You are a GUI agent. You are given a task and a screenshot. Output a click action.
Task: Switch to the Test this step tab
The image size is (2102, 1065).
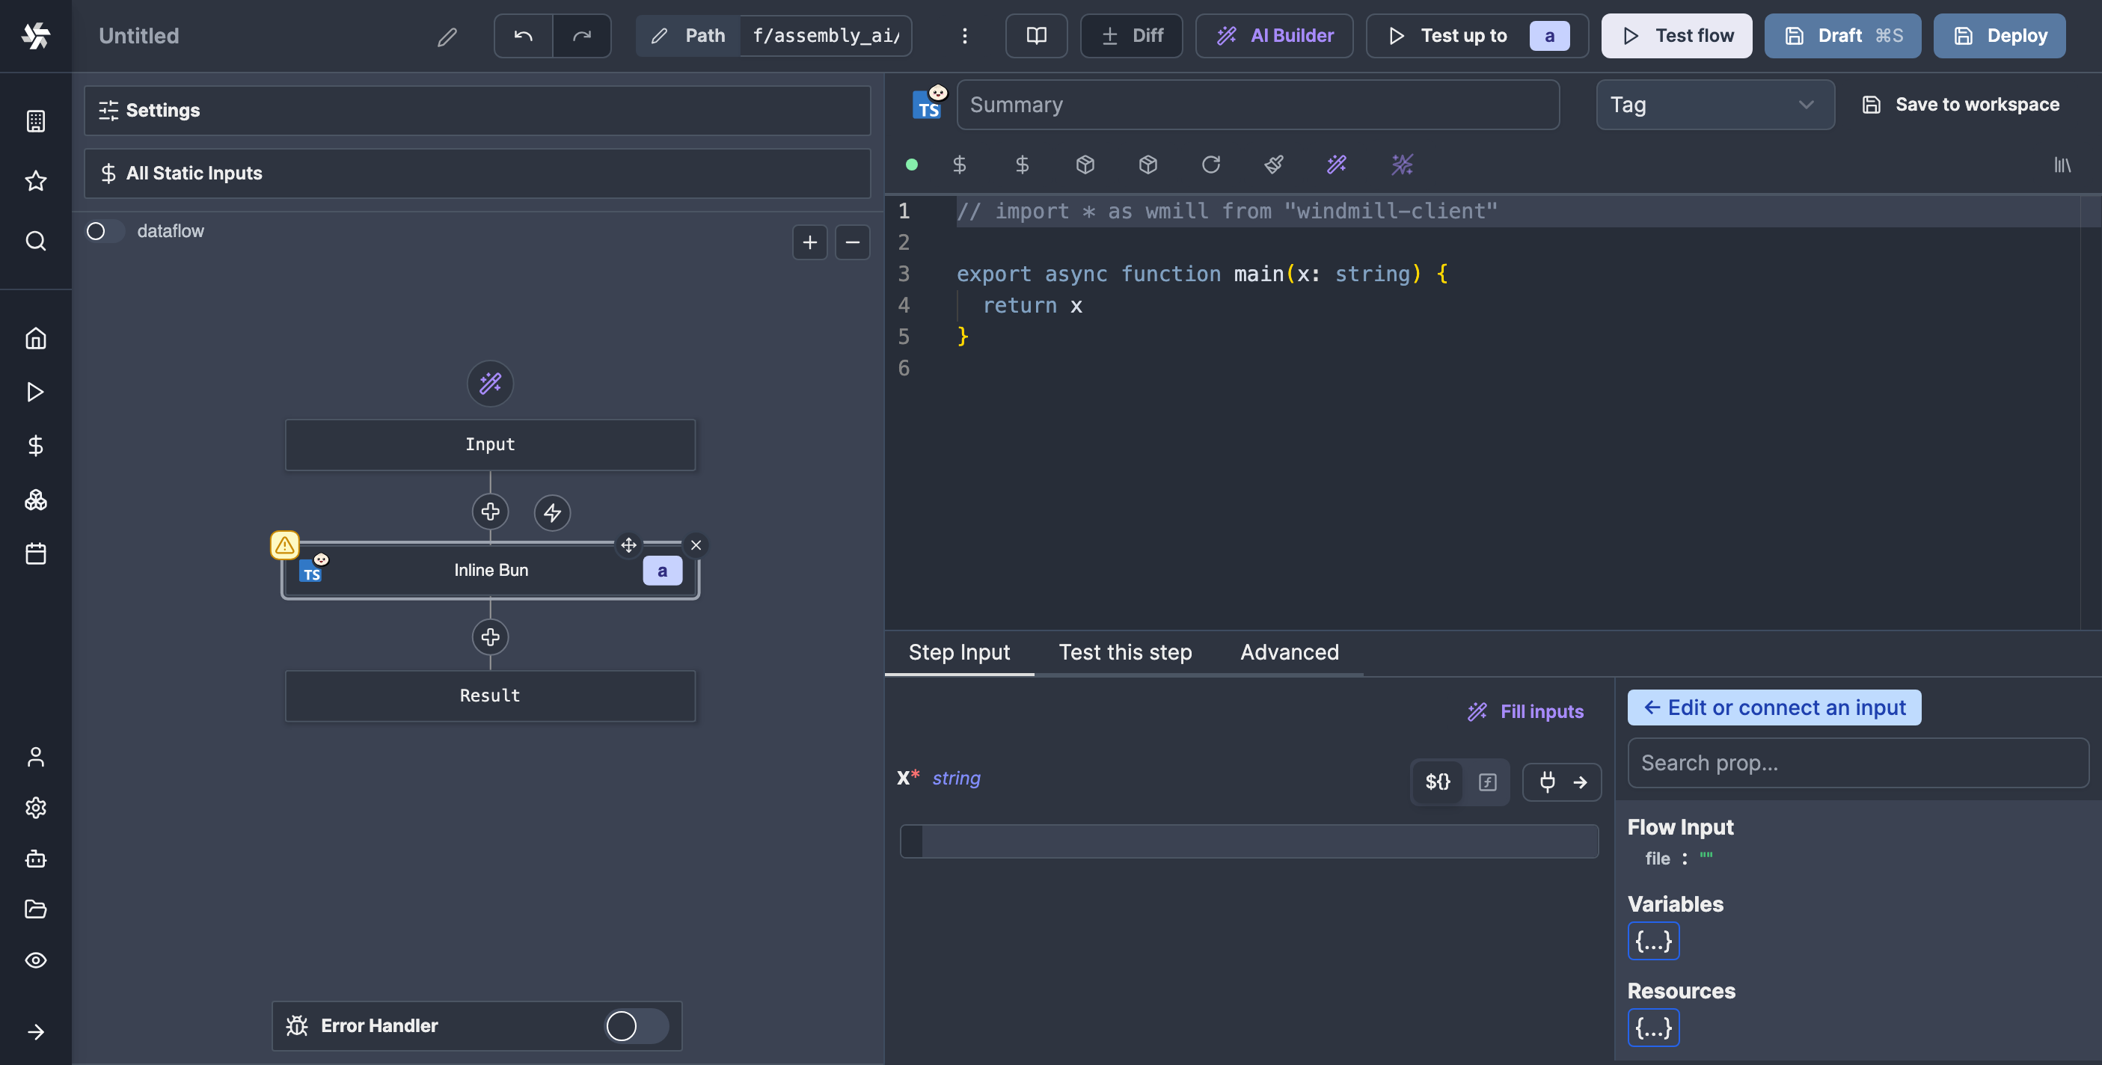1124,652
